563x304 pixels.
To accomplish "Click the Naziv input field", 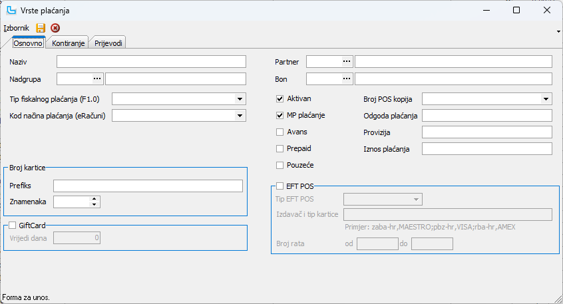I will click(x=151, y=62).
